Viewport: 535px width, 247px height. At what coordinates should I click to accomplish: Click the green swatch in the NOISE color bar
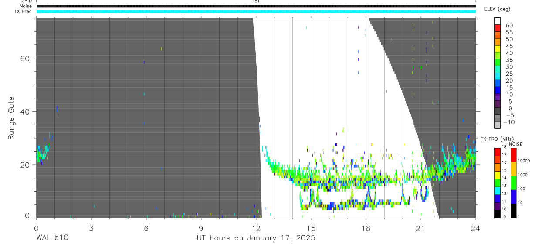(x=513, y=183)
